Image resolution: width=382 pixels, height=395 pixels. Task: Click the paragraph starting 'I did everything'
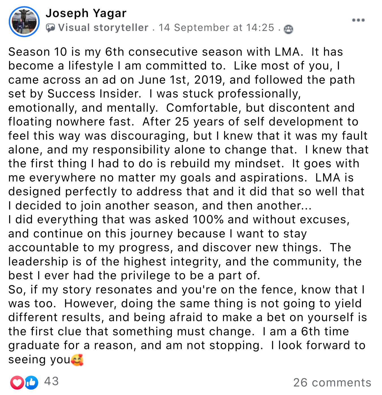(185, 247)
